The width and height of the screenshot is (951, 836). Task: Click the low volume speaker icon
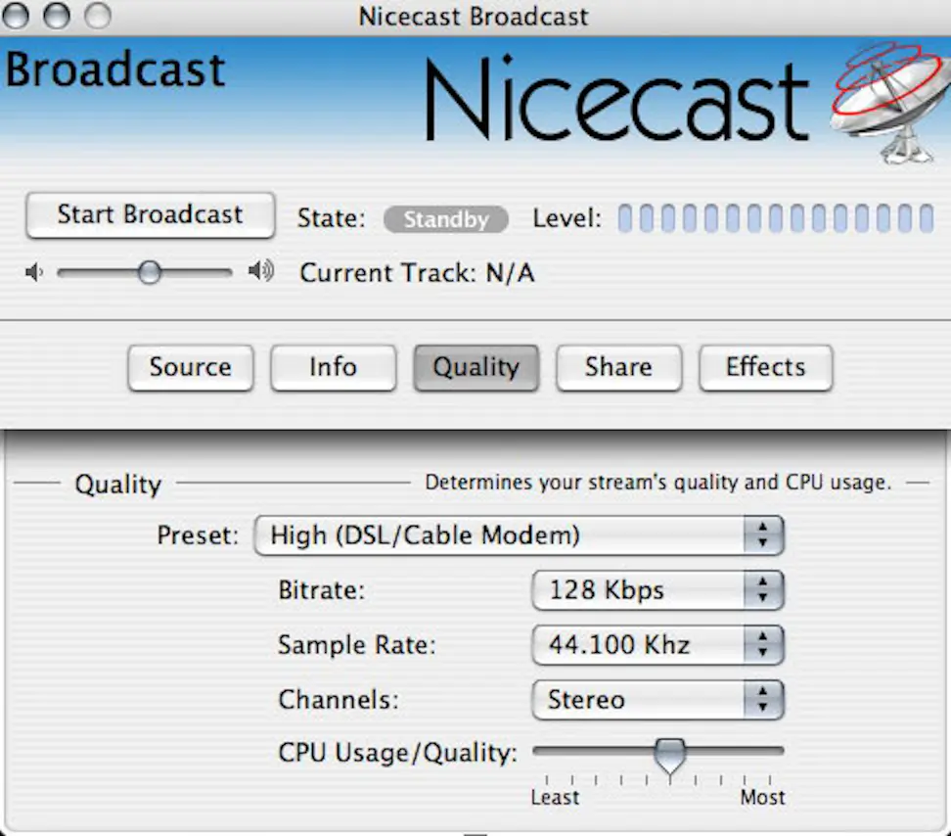coord(34,272)
